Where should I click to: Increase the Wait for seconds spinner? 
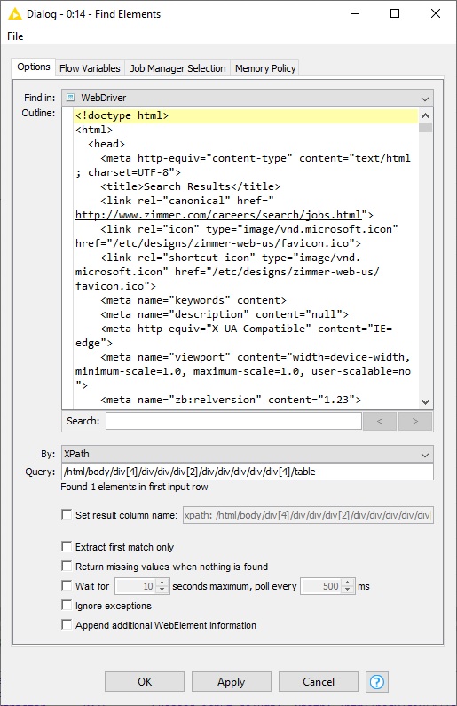tap(162, 583)
